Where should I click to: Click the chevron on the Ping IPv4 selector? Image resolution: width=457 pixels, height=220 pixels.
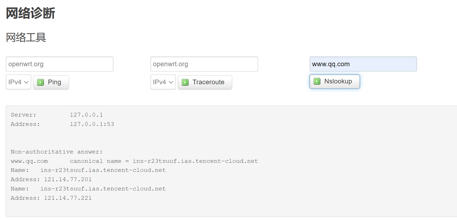[27, 82]
